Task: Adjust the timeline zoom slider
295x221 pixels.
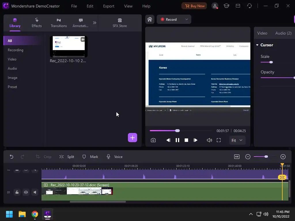Action: coord(265,157)
